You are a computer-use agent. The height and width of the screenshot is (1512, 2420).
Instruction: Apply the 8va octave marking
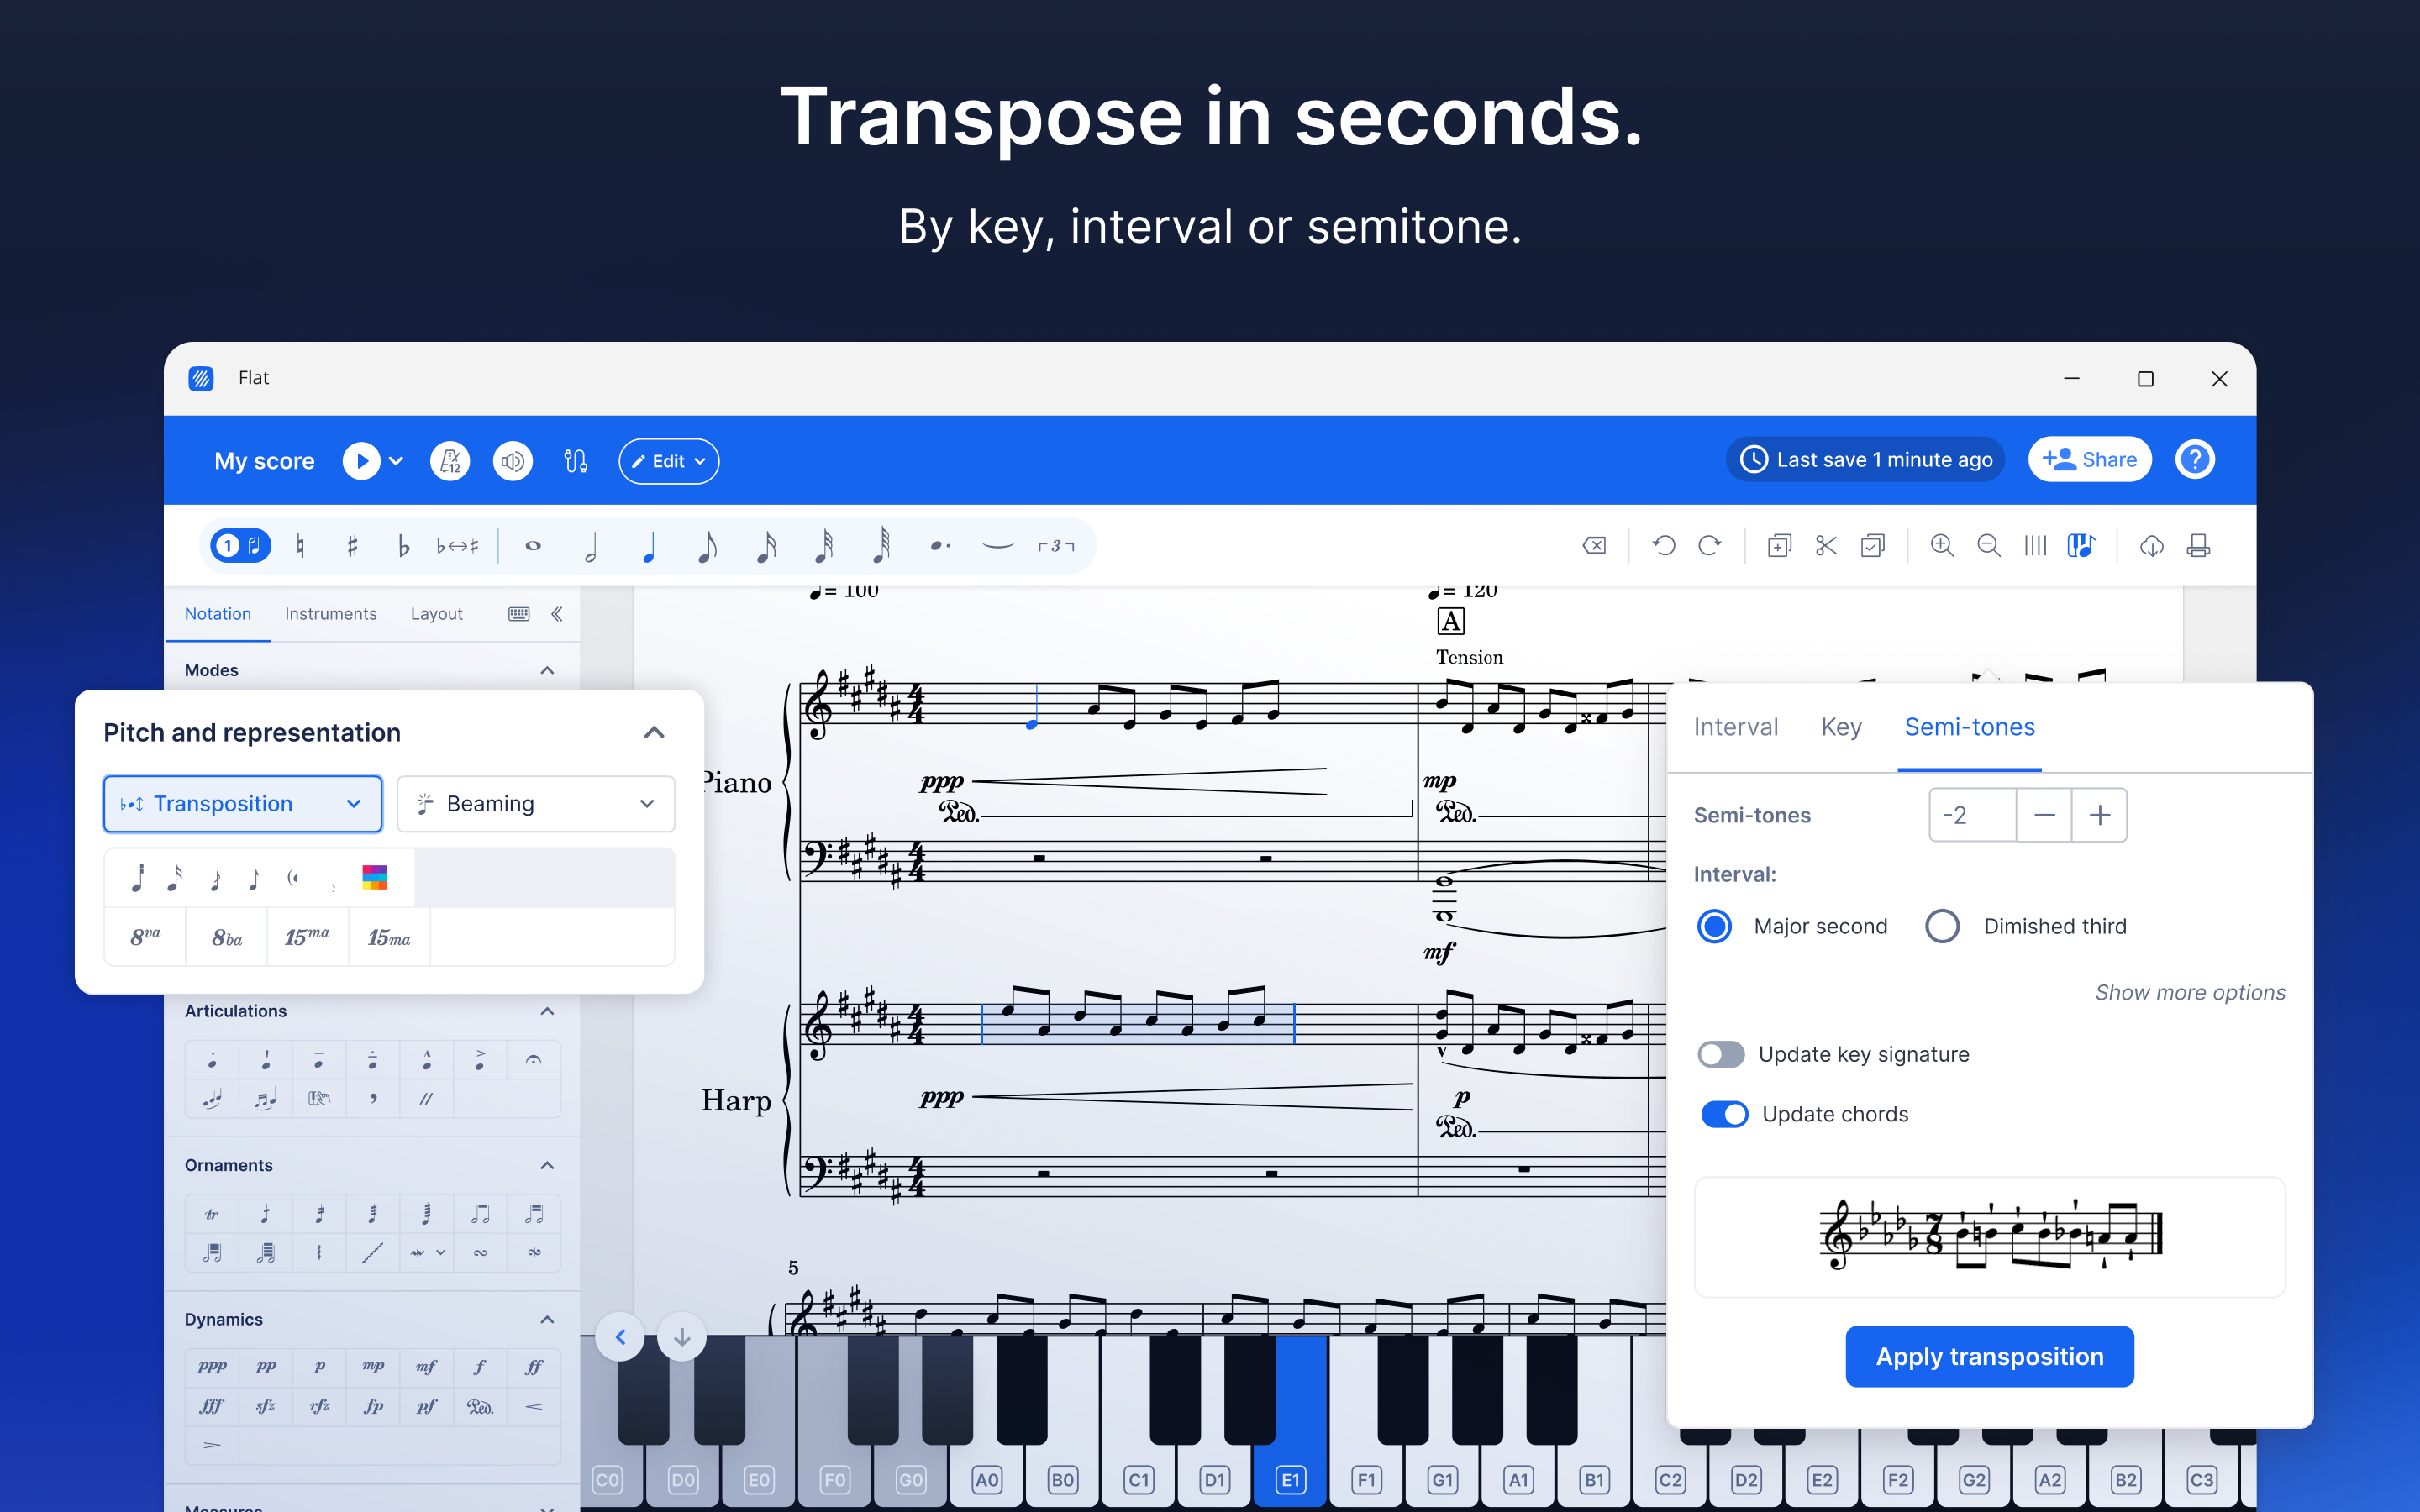[x=145, y=937]
